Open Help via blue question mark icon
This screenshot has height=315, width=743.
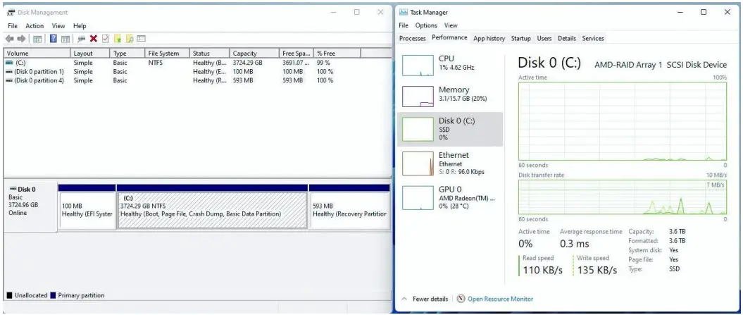pyautogui.click(x=54, y=39)
